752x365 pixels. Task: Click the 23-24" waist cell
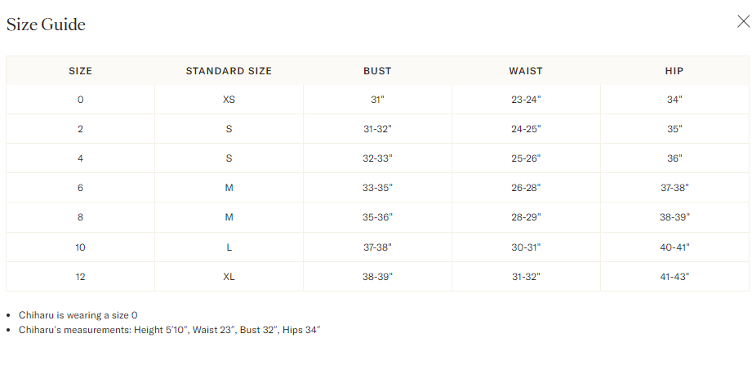click(x=526, y=100)
